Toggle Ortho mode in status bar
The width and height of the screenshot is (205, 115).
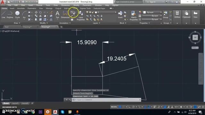click(x=129, y=107)
